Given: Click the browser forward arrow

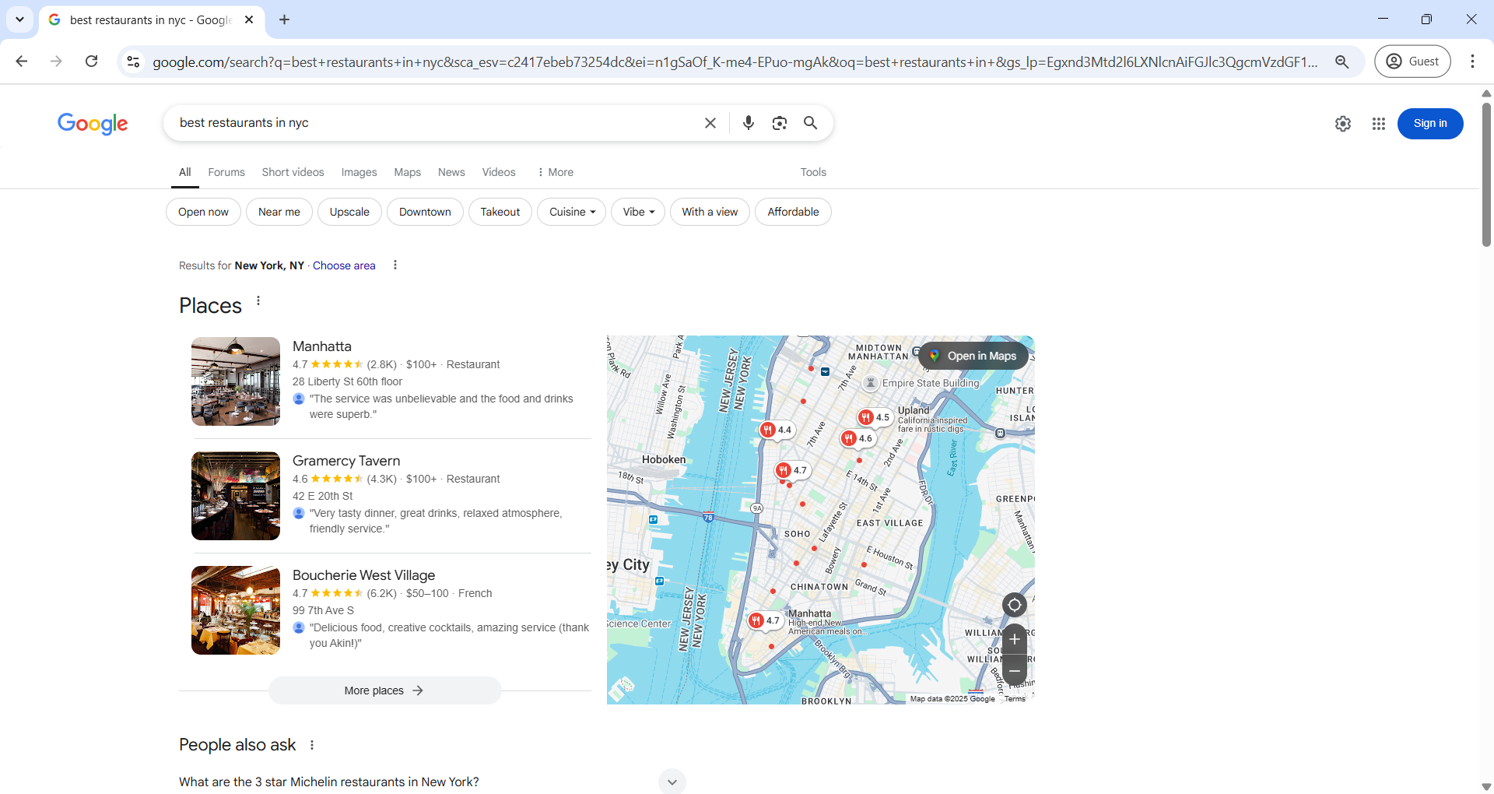Looking at the screenshot, I should pos(56,61).
